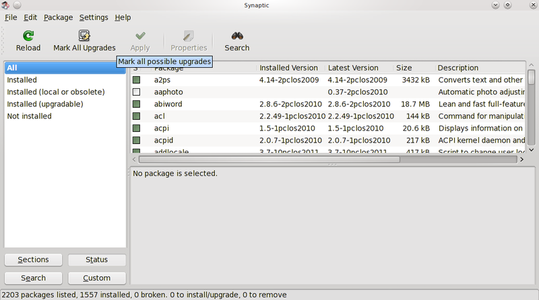This screenshot has height=300, width=539.
Task: Select the All filter entry
Action: 65,68
